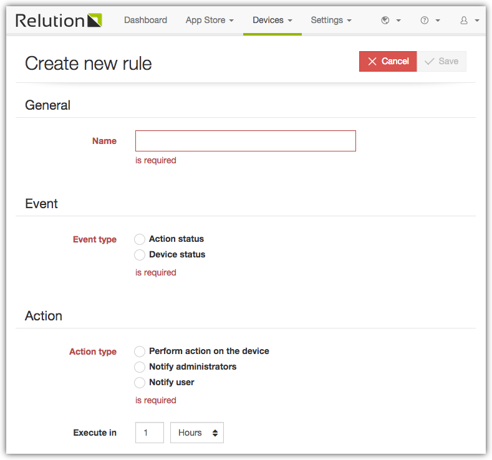
Task: Expand the caret next to help icon
Action: click(x=438, y=21)
